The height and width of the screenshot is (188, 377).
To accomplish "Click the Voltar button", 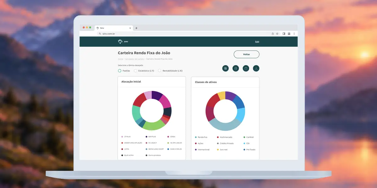I will pyautogui.click(x=247, y=54).
